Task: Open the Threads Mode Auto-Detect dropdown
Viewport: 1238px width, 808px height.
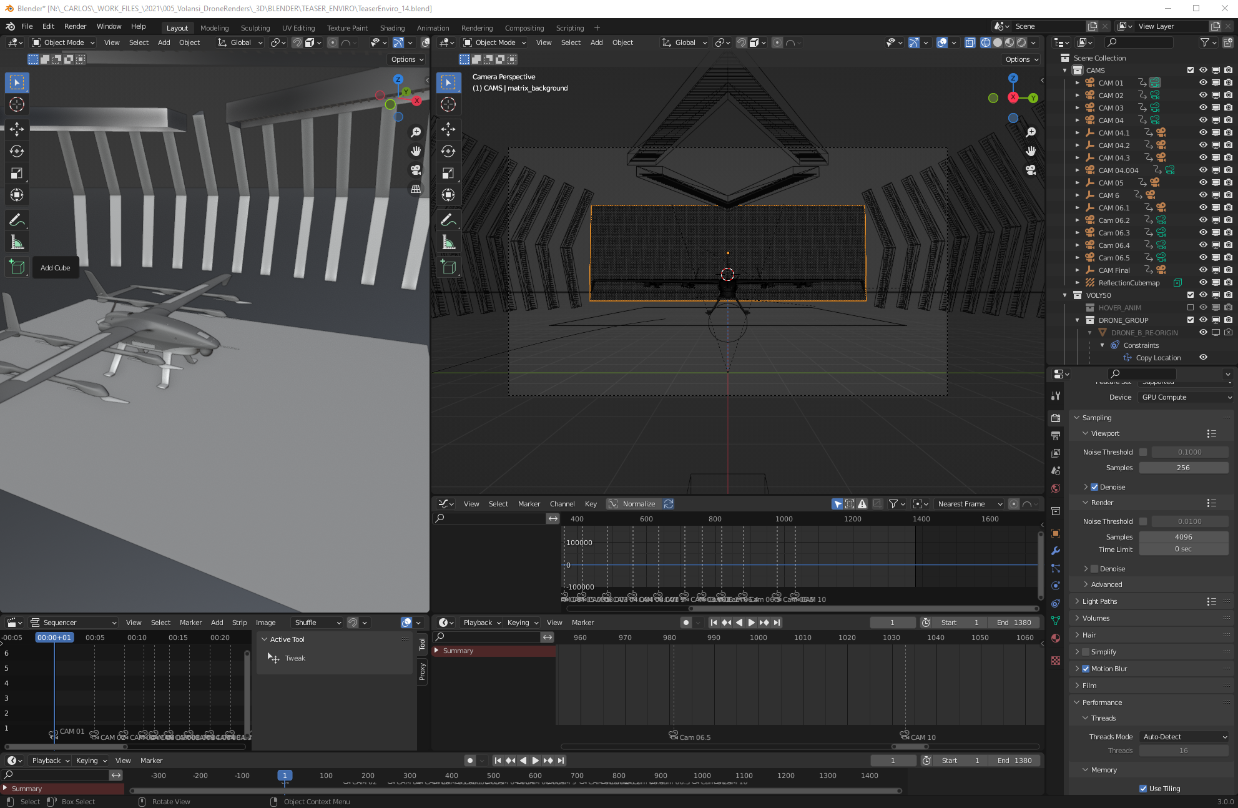Action: point(1184,737)
